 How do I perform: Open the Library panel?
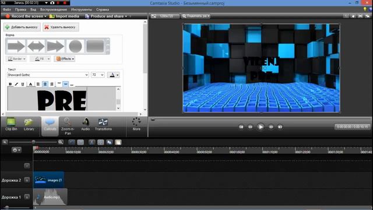pos(29,124)
